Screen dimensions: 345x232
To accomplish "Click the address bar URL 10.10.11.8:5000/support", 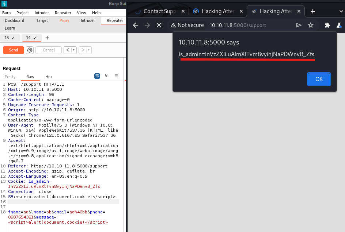I will pyautogui.click(x=238, y=25).
